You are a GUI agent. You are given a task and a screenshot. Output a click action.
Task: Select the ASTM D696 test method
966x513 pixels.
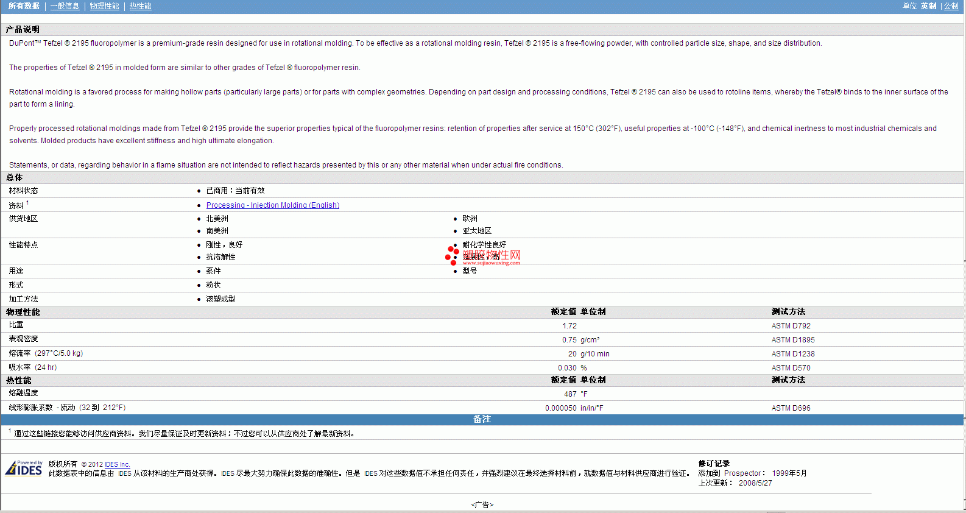coord(791,408)
